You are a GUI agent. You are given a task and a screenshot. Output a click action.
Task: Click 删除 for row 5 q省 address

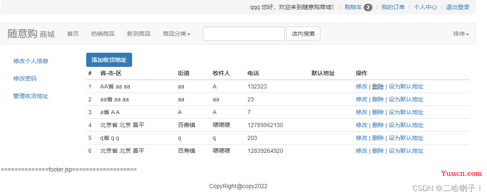pos(378,138)
